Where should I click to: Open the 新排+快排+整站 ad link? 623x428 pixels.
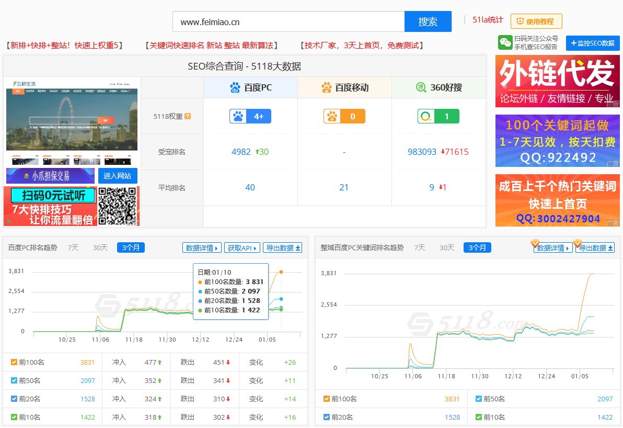(x=64, y=46)
